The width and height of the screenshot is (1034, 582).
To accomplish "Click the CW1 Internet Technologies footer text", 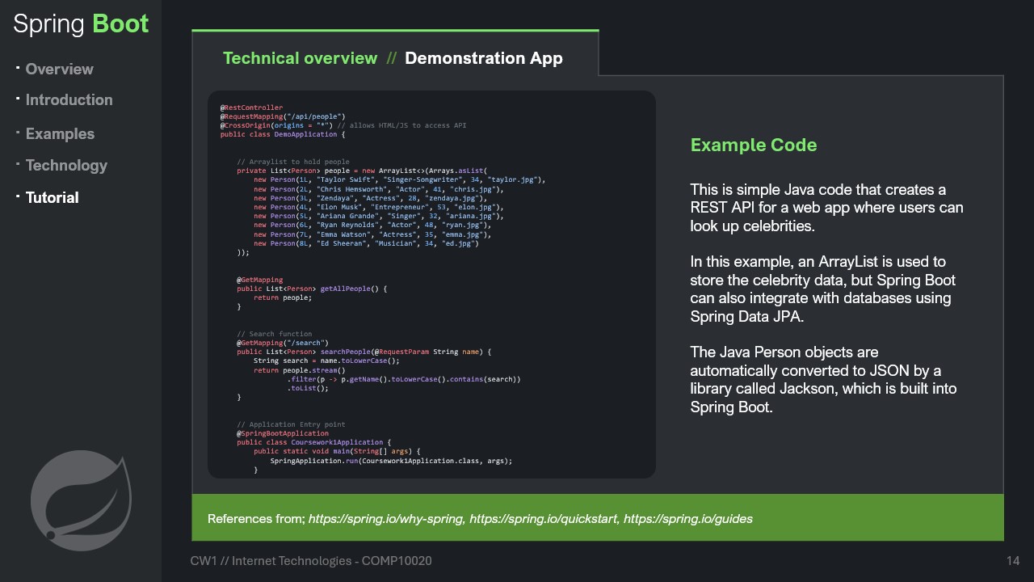I will coord(311,561).
